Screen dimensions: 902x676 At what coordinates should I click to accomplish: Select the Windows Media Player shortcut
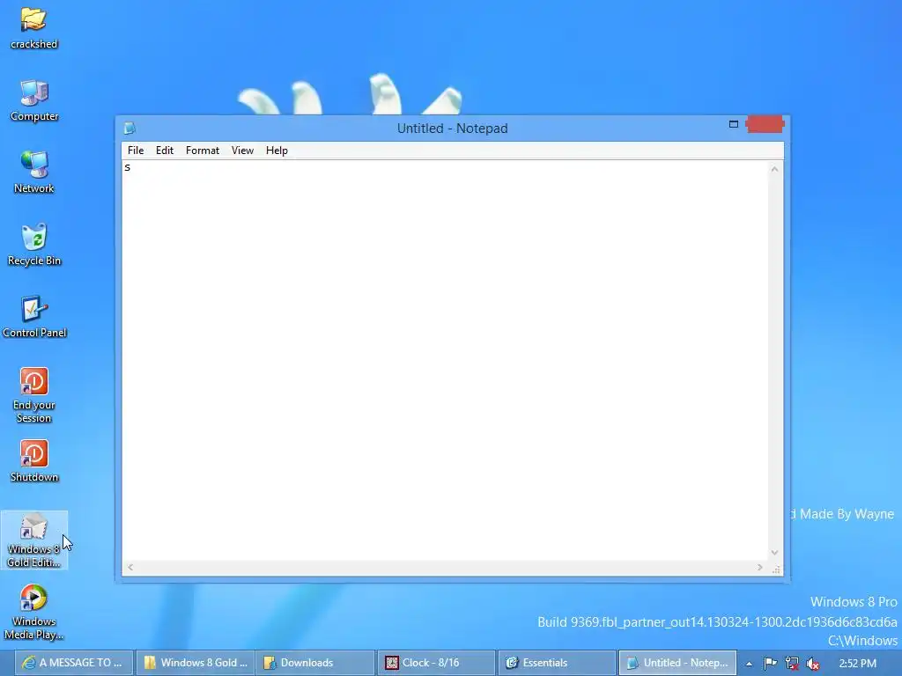click(x=34, y=613)
